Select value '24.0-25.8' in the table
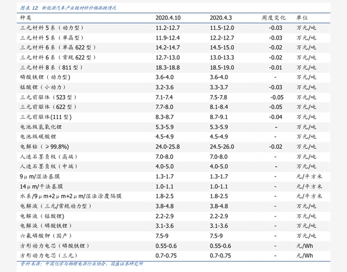This screenshot has height=272, width=347. pyautogui.click(x=167, y=147)
